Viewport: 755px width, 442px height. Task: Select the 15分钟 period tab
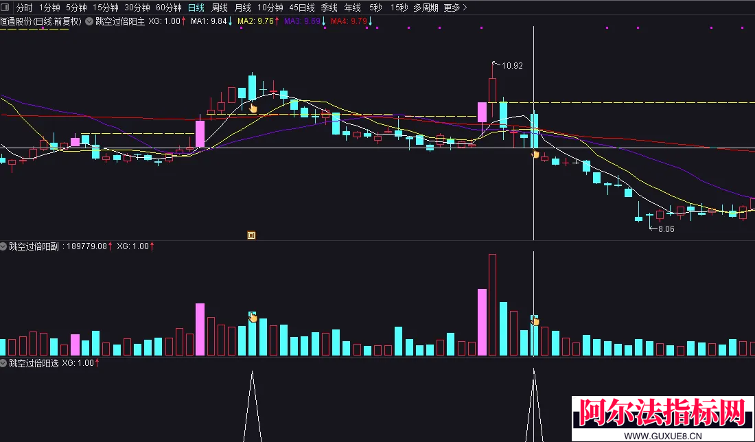pos(106,8)
